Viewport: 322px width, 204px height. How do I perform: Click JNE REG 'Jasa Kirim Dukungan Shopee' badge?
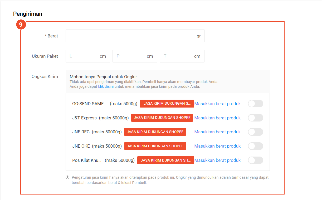pos(155,132)
